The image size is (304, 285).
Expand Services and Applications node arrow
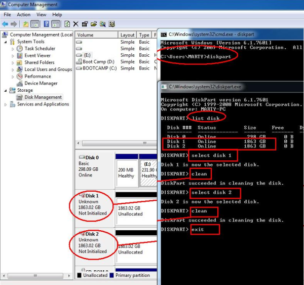click(6, 104)
